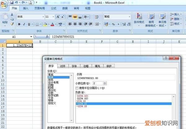The width and height of the screenshot is (186, 129).
Task: Open the font name 宋体 dropdown
Action: pos(42,17)
